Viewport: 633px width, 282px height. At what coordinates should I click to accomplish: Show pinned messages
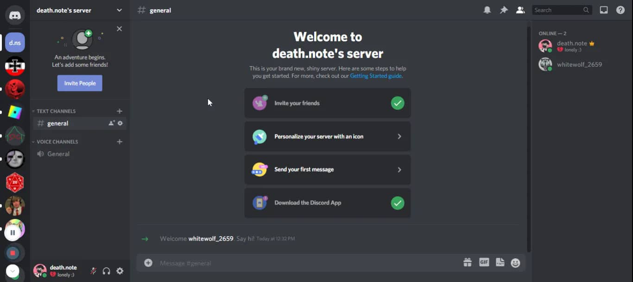tap(504, 10)
